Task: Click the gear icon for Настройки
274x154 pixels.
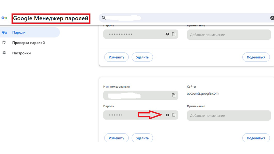Action: [x=4, y=53]
